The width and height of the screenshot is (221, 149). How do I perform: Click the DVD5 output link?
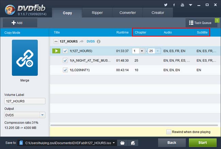click(91, 41)
